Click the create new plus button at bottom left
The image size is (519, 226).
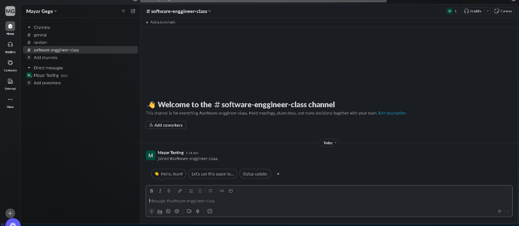(x=10, y=213)
